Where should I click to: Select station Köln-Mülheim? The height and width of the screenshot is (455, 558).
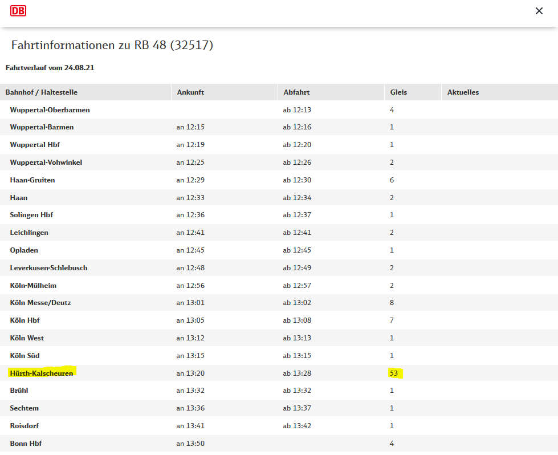pyautogui.click(x=33, y=286)
